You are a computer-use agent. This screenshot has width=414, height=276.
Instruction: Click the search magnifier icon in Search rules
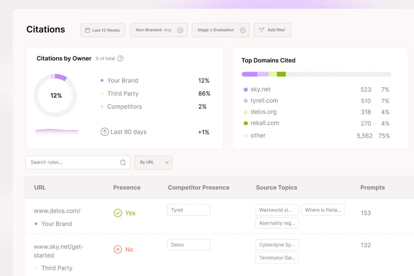(123, 162)
